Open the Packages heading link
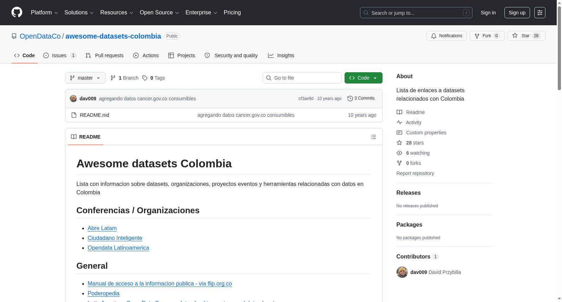This screenshot has width=562, height=302. (409, 224)
